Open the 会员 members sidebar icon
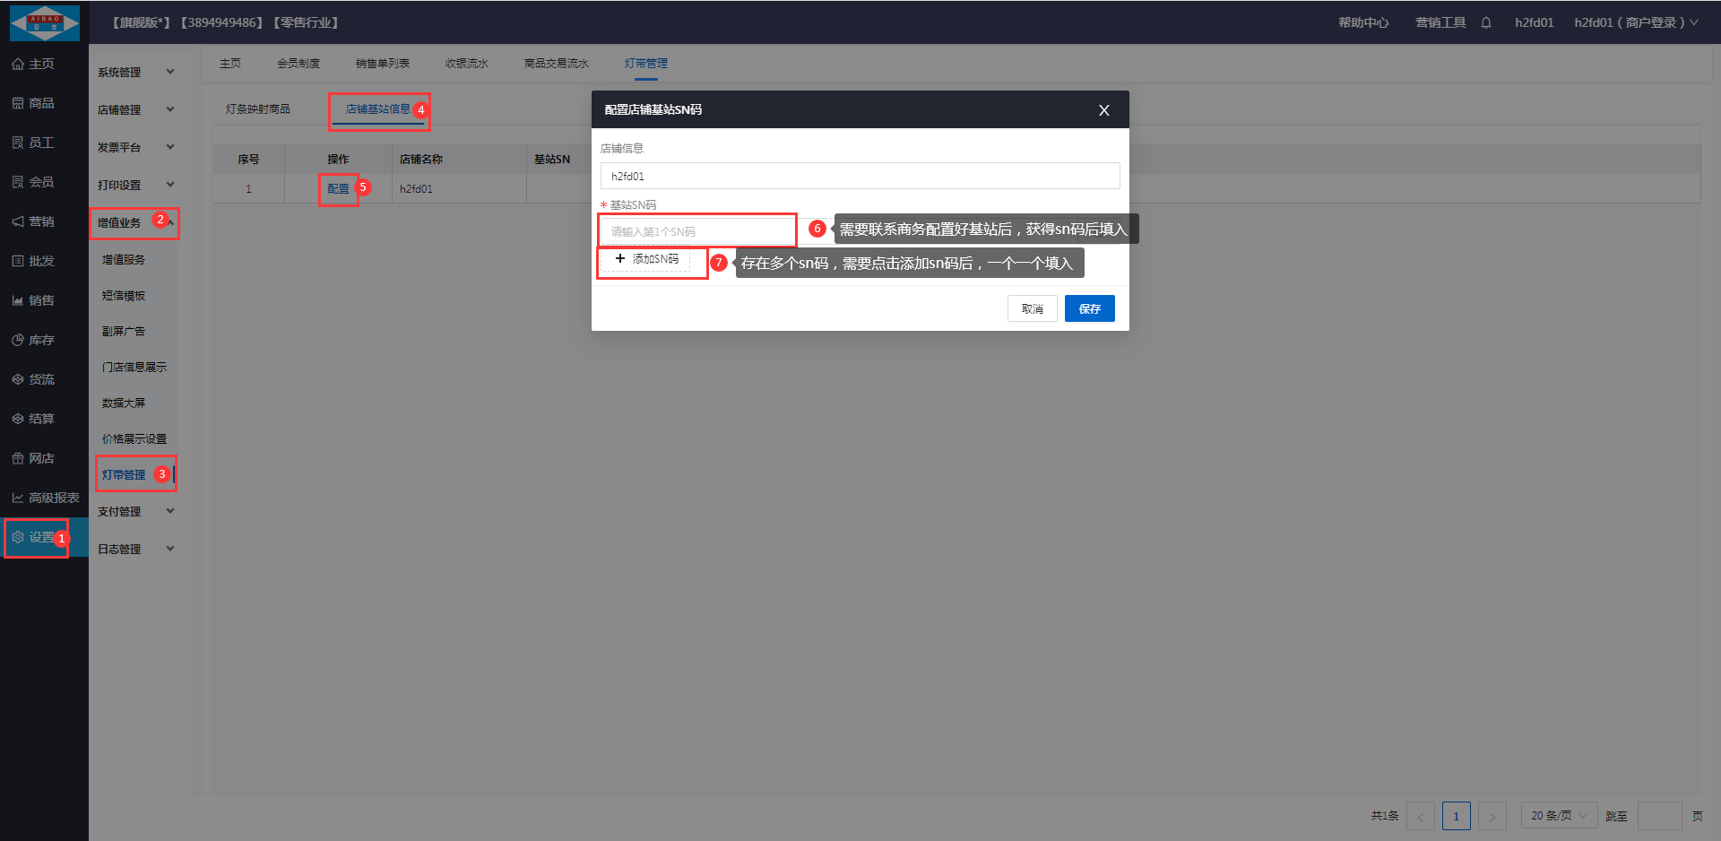This screenshot has height=841, width=1721. (18, 182)
